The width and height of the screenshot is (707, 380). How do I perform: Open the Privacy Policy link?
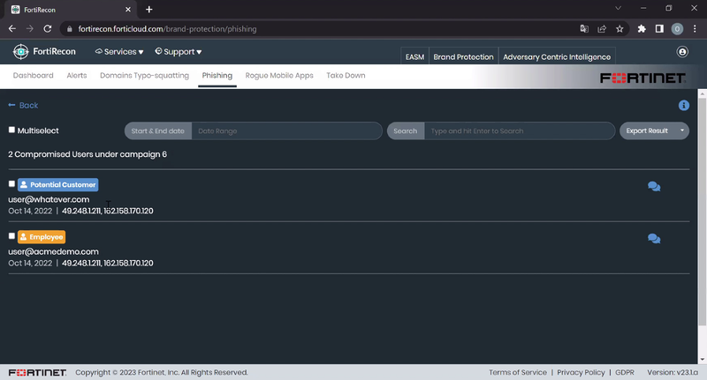click(581, 372)
